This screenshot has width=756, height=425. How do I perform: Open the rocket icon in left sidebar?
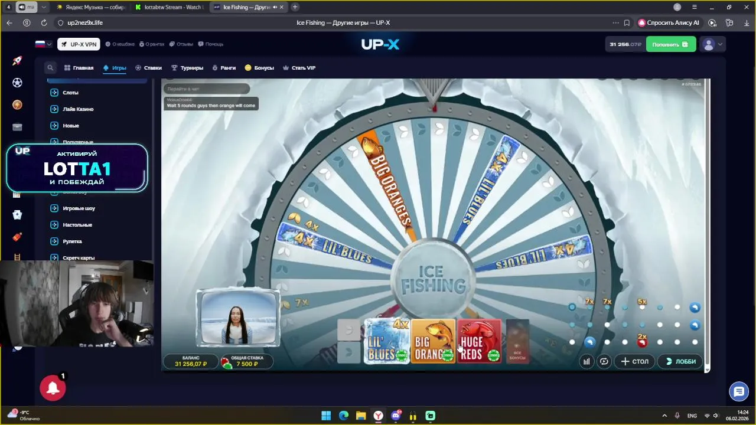[x=17, y=61]
